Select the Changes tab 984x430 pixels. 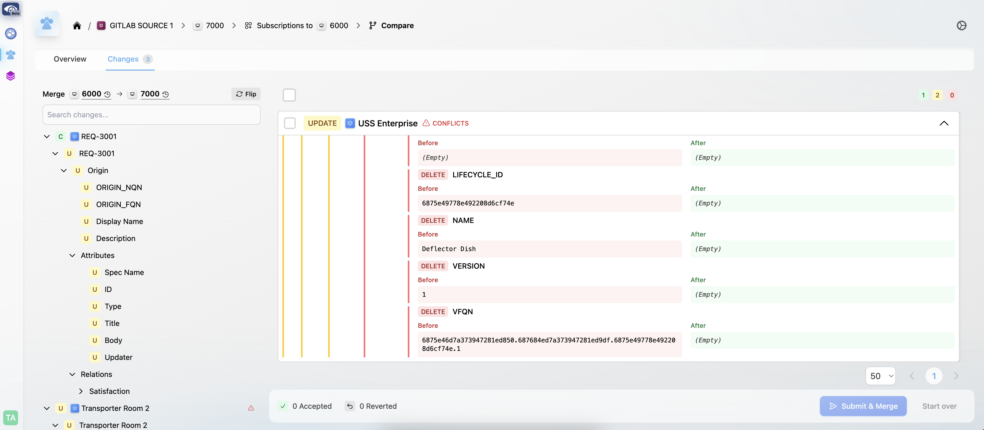(130, 59)
